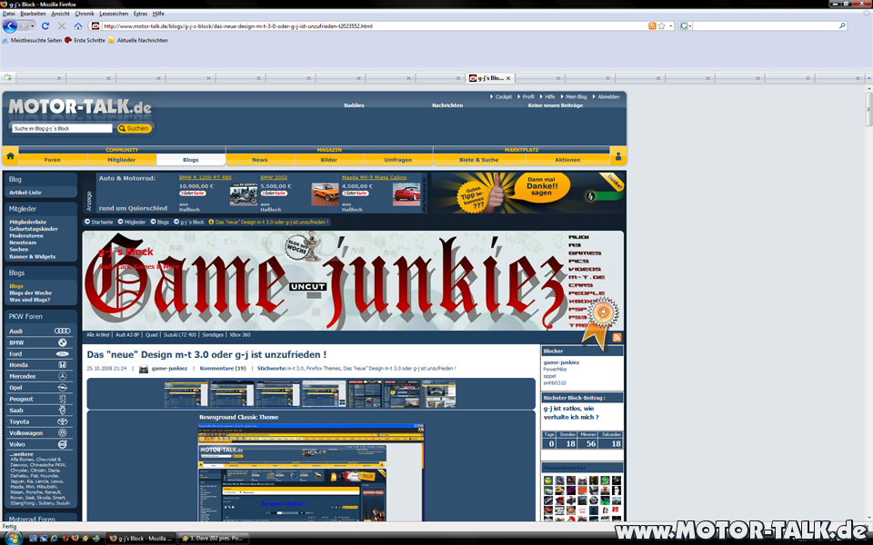
Task: Click the URL address field
Action: click(373, 25)
